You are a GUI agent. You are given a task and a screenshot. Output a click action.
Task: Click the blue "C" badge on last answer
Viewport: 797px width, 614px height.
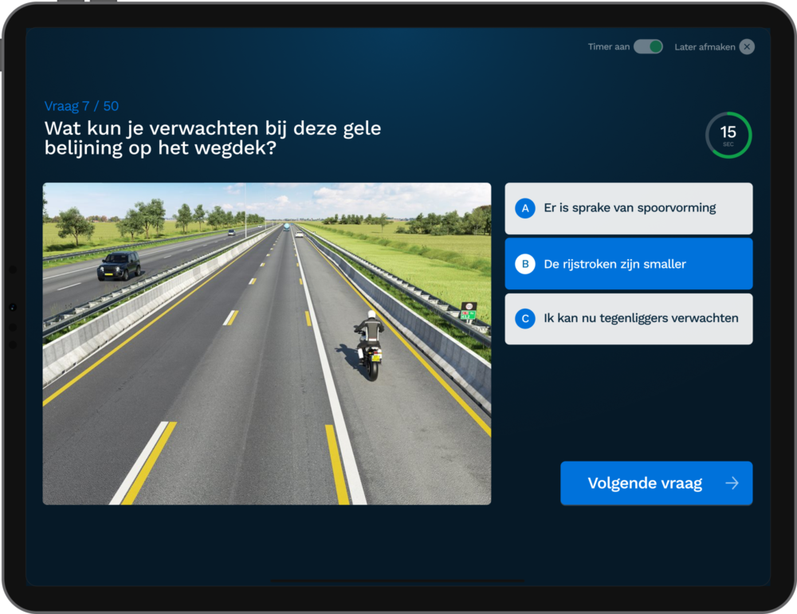[x=524, y=318]
